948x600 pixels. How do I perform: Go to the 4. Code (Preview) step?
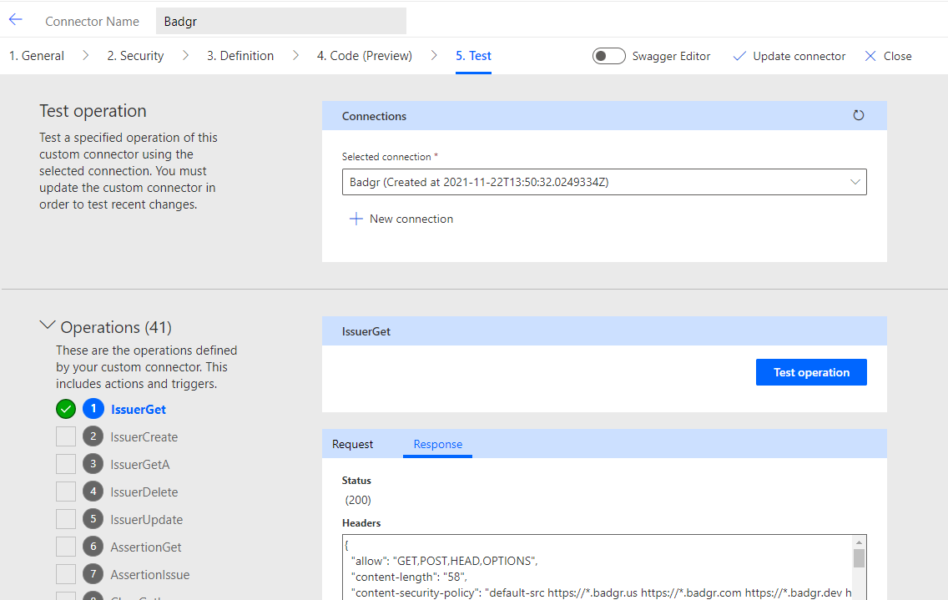pyautogui.click(x=365, y=56)
